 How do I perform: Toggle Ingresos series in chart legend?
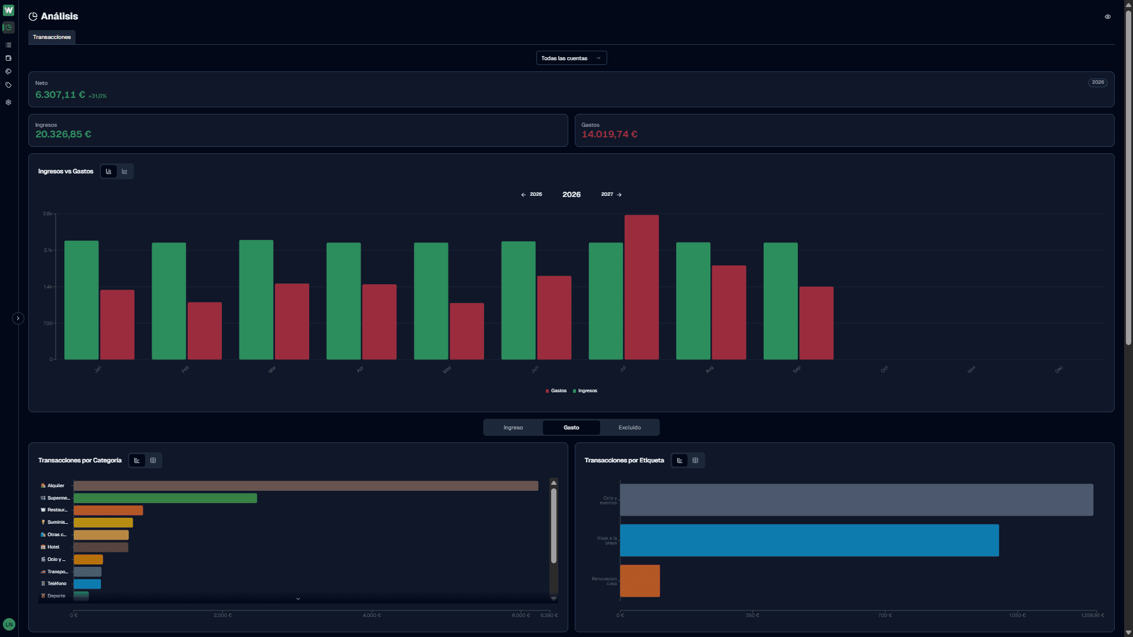point(585,391)
